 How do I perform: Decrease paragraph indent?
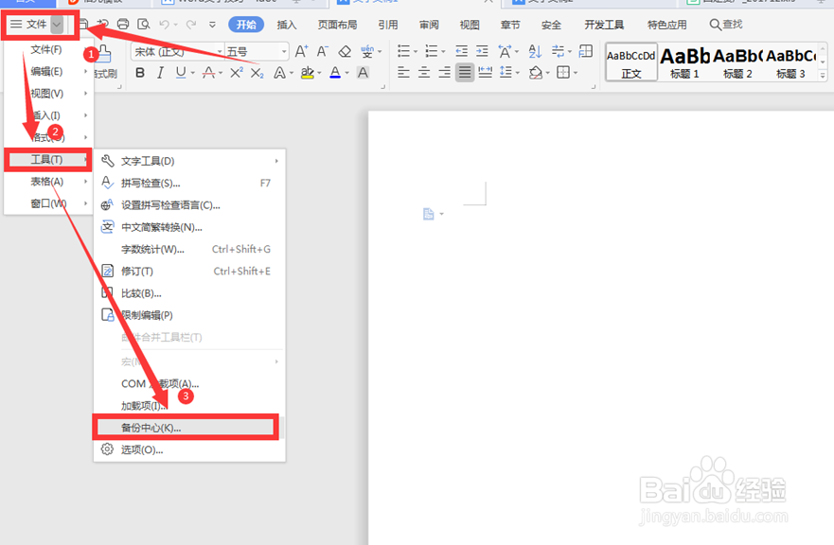[462, 52]
